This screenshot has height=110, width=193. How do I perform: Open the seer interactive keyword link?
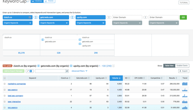[x=14, y=102]
